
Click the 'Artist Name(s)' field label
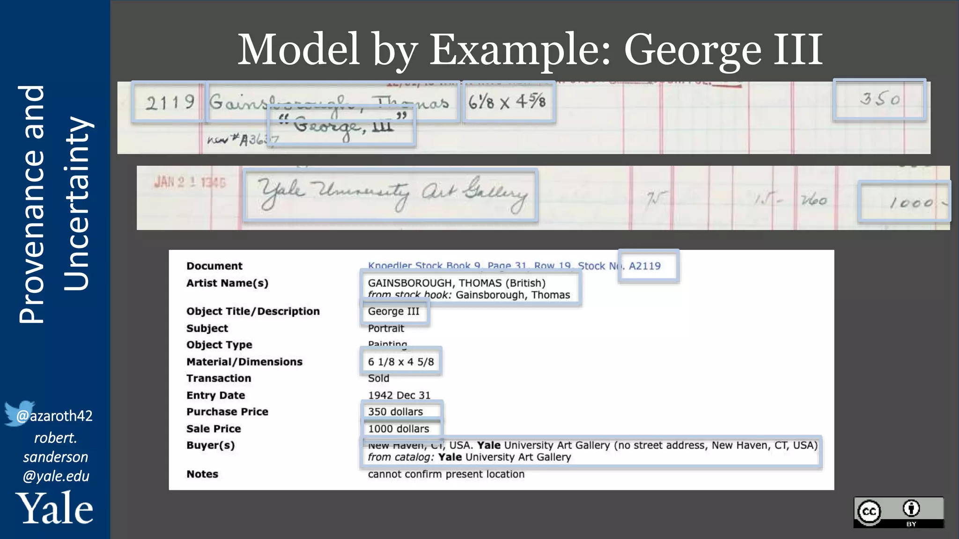point(227,283)
